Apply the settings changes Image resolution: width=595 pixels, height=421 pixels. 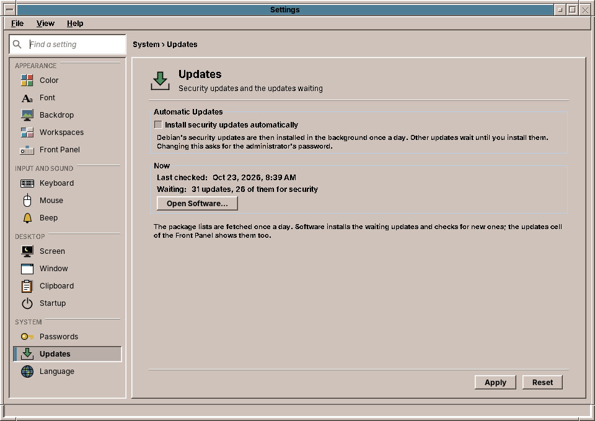pyautogui.click(x=495, y=383)
